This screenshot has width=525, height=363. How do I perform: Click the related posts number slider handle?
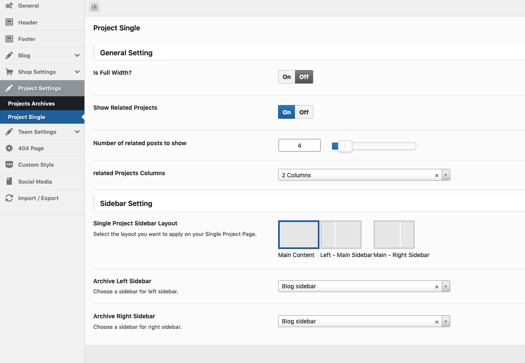pos(345,146)
